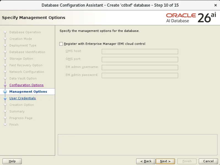Open the User Credentials step link
Viewport: 220px width, 165px height.
(23, 98)
